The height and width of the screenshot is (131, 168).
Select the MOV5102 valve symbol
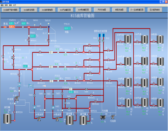click(x=29, y=40)
